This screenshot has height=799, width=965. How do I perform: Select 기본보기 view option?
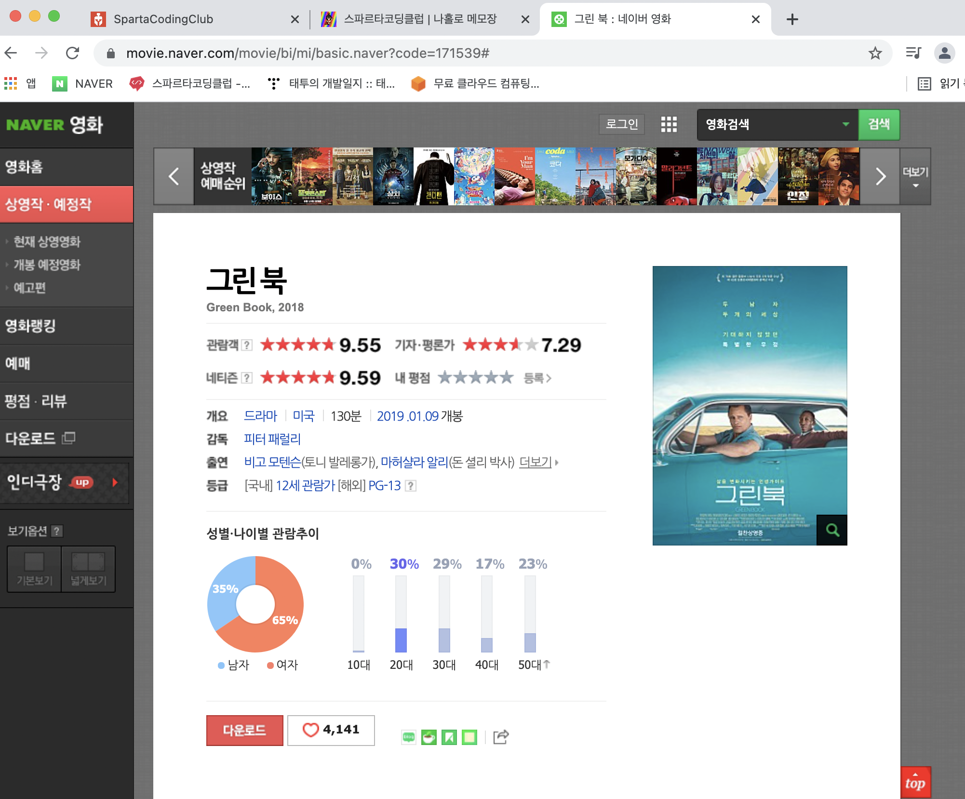pyautogui.click(x=34, y=569)
